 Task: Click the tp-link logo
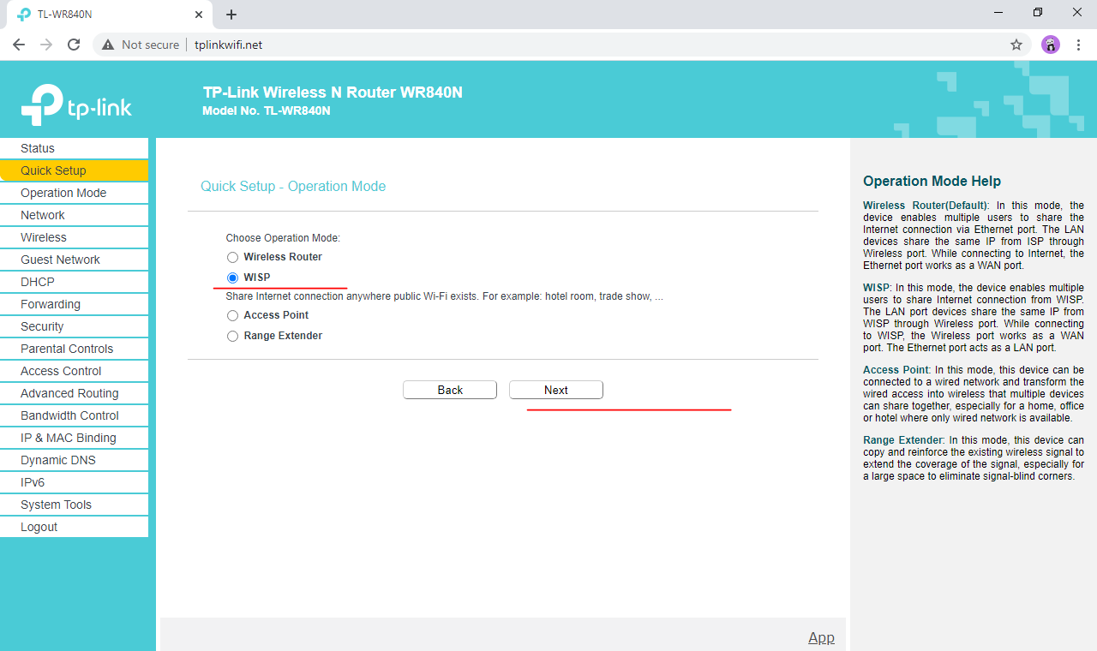point(76,105)
